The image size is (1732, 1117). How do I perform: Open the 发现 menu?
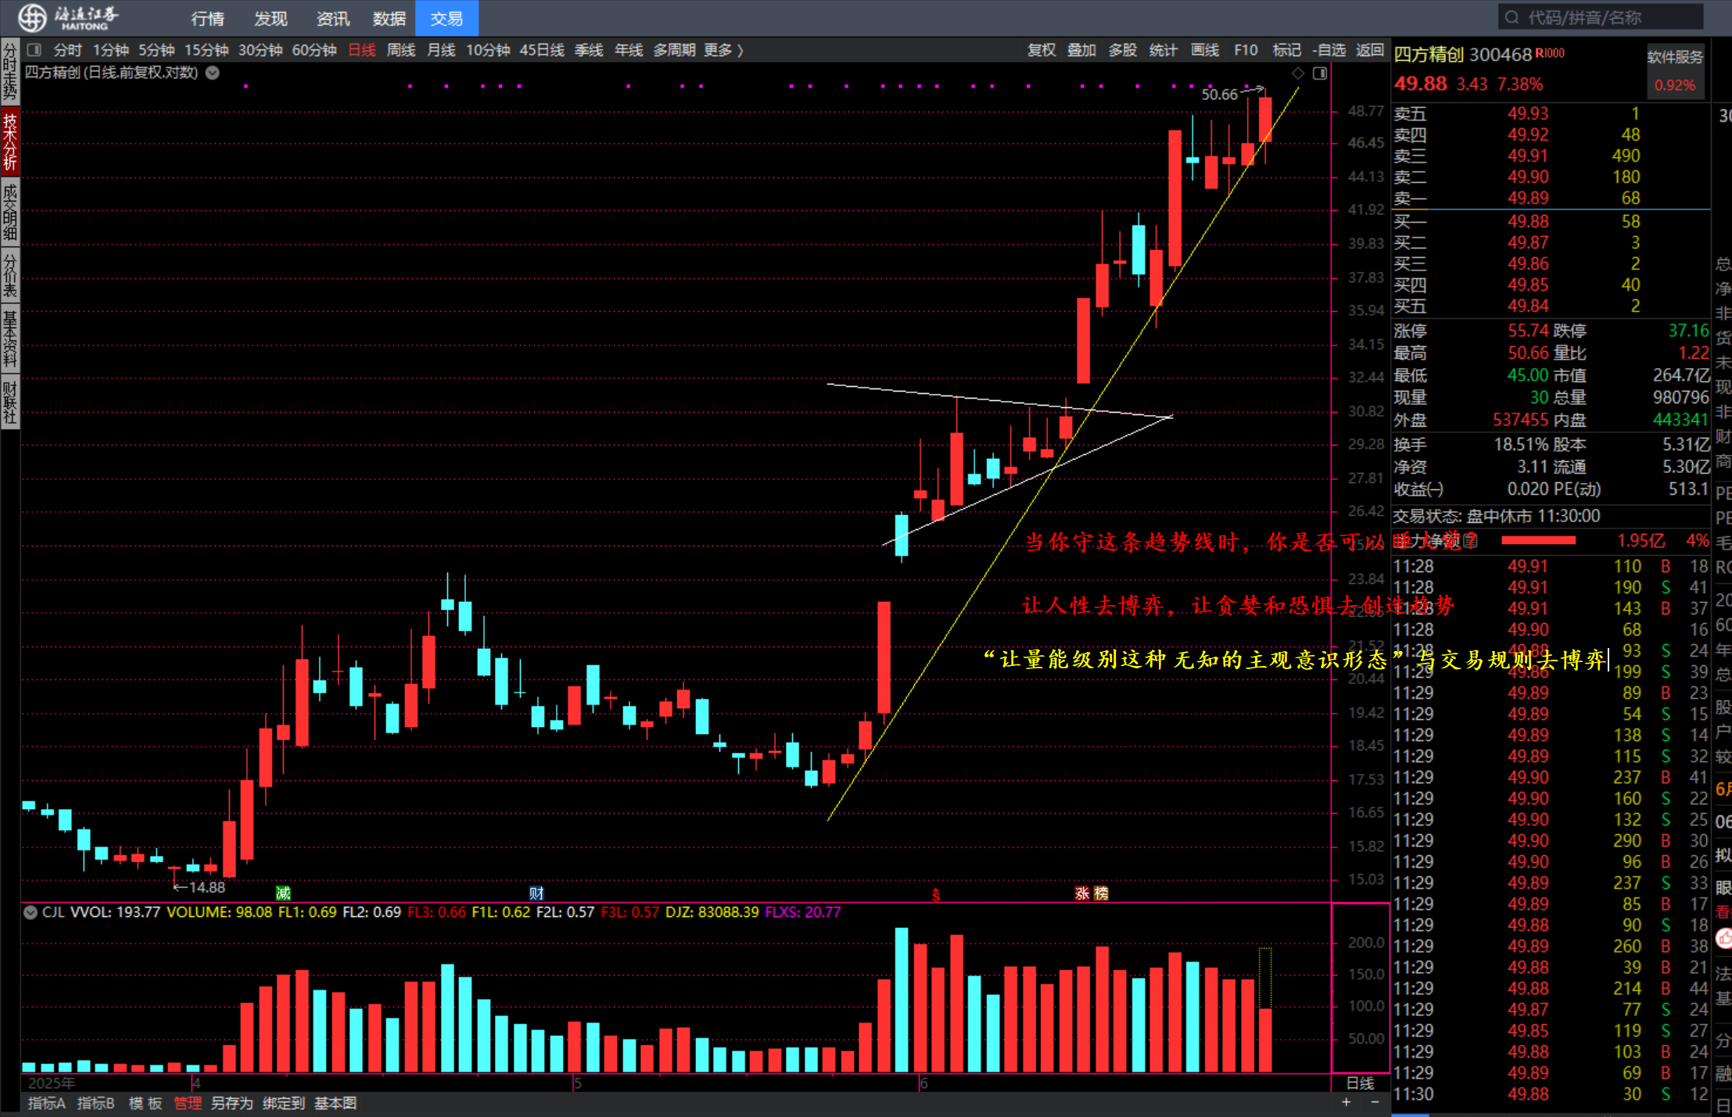pyautogui.click(x=271, y=18)
